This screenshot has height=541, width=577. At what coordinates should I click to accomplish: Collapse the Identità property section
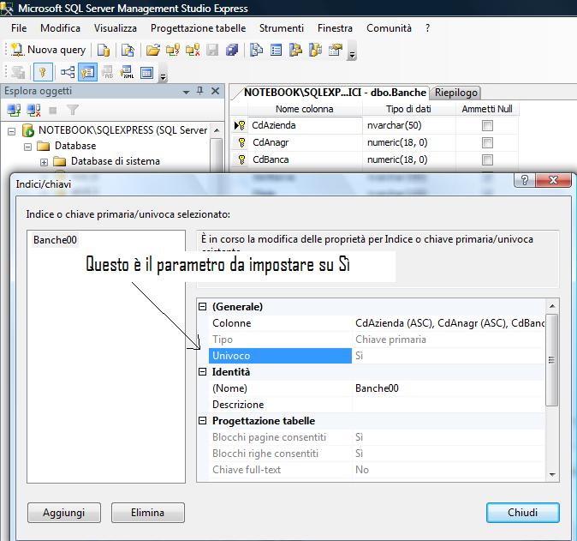(202, 372)
